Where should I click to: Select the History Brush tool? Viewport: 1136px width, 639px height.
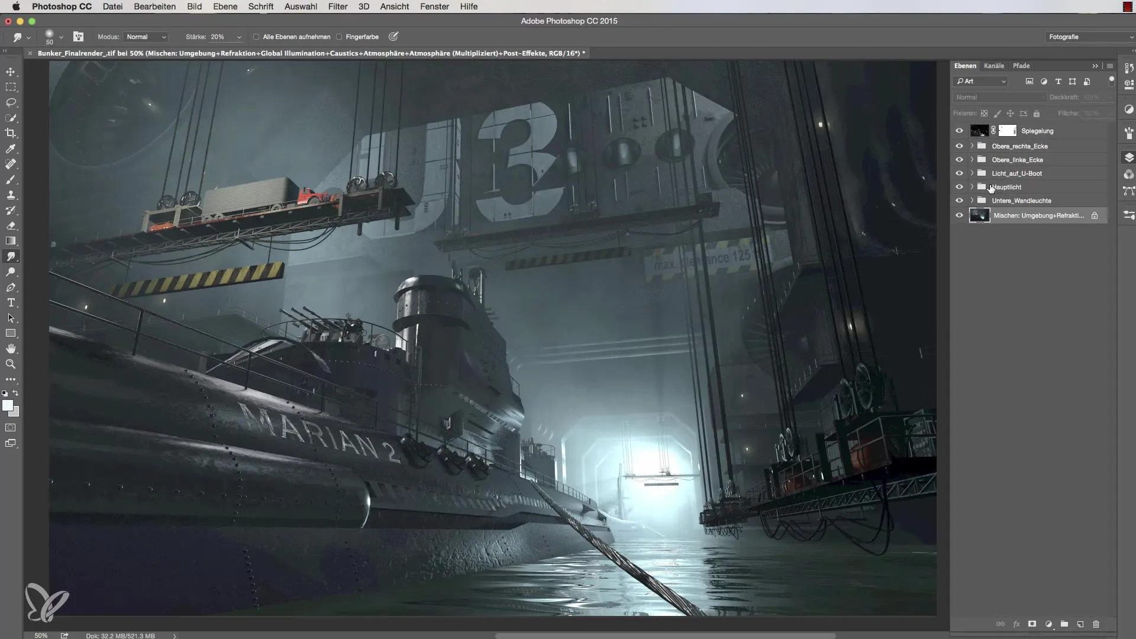(11, 210)
